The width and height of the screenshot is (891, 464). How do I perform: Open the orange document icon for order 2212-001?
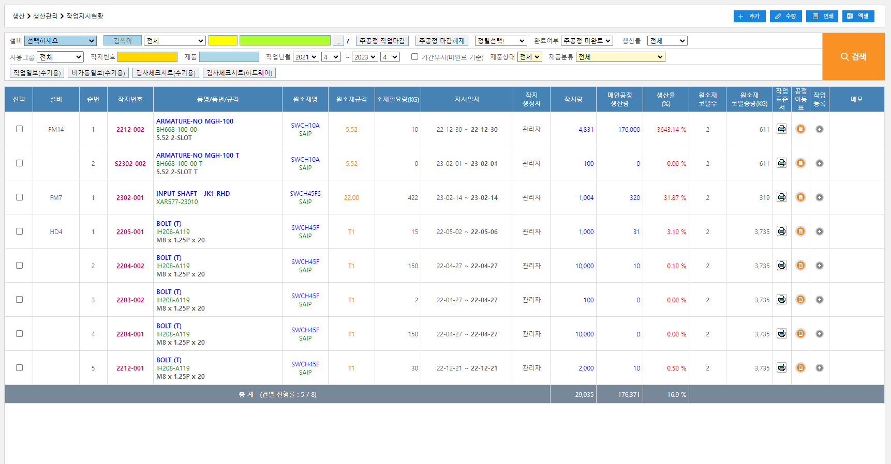coord(800,368)
